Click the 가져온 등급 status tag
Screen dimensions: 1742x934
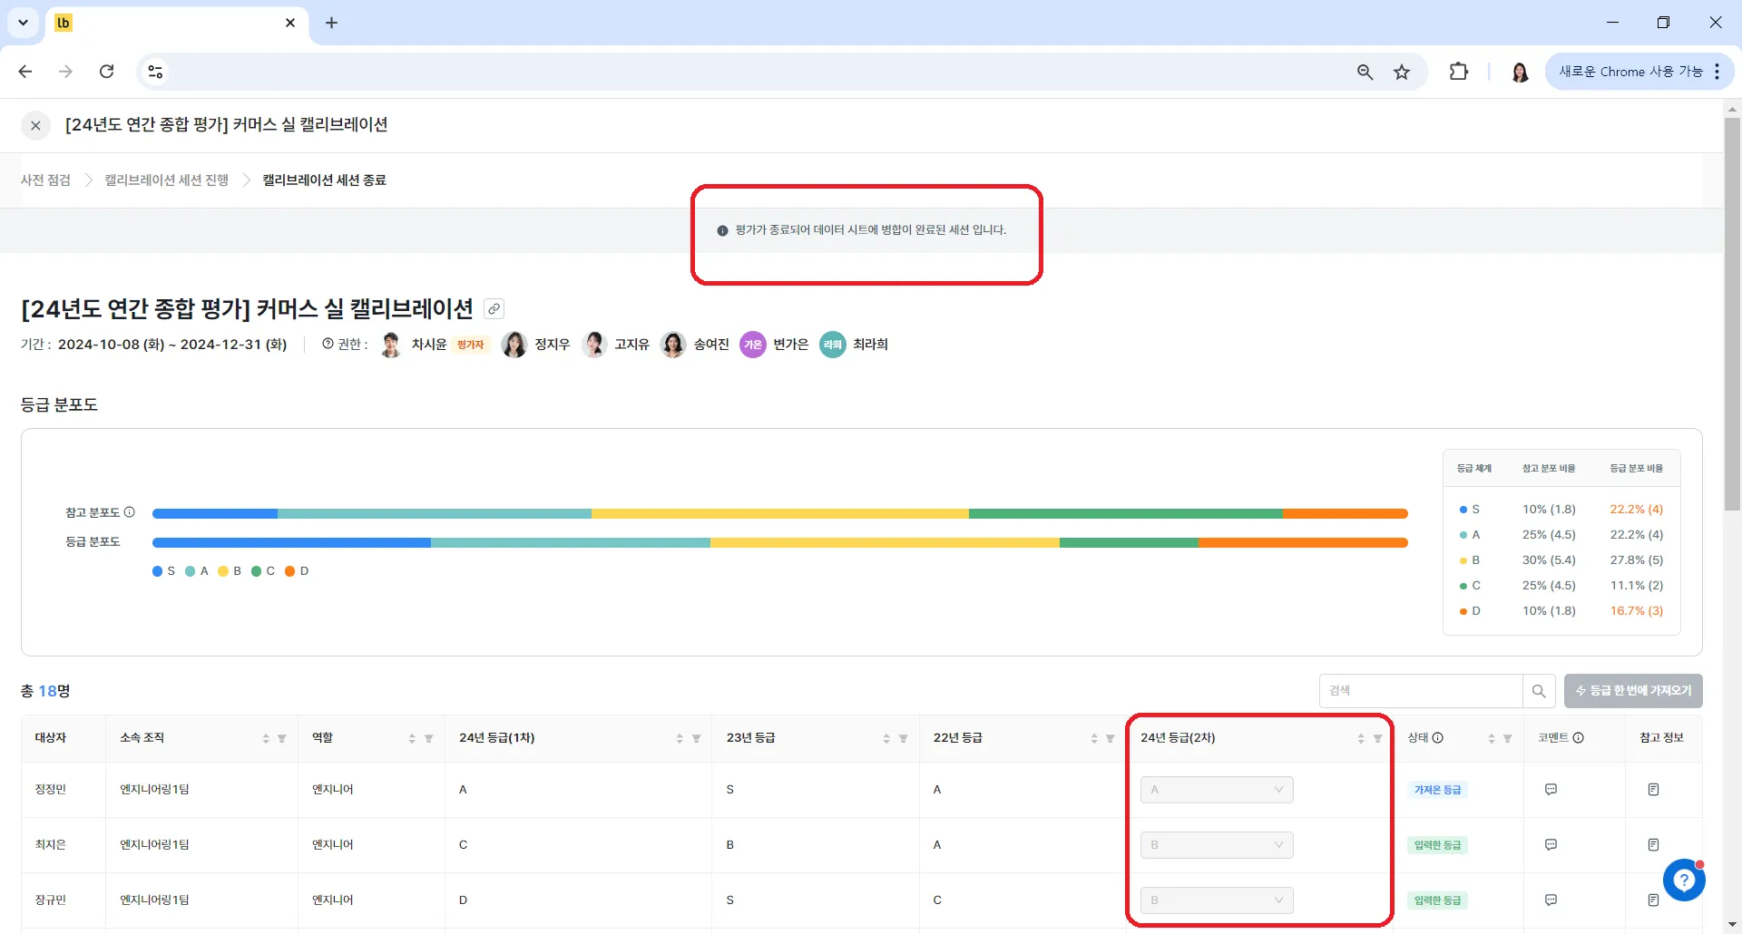pyautogui.click(x=1438, y=790)
